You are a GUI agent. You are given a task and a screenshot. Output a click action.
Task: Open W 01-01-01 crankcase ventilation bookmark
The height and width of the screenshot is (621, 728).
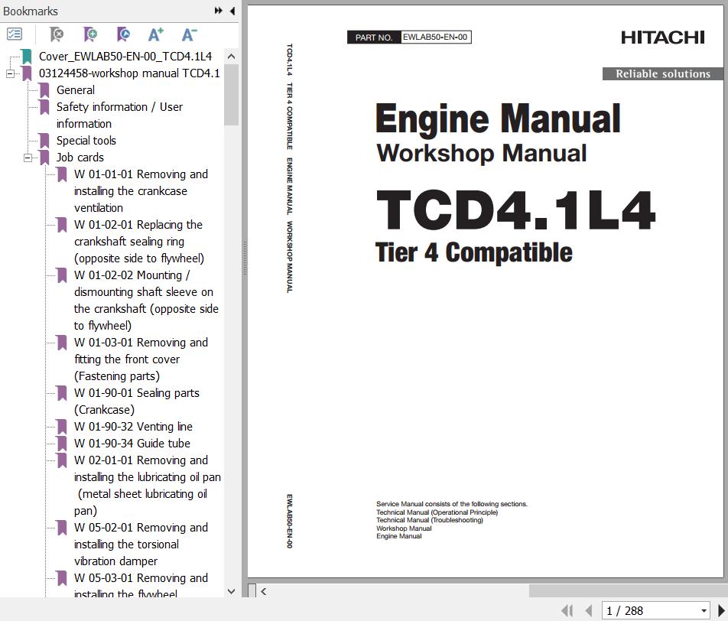click(x=141, y=191)
